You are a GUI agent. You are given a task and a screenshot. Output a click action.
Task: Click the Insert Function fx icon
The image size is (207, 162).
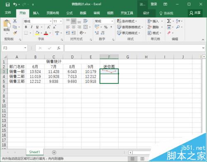59,48
